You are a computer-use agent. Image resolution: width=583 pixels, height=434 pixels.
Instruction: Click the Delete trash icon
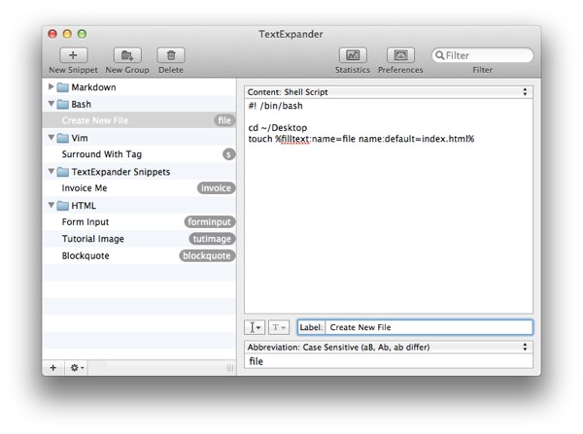click(x=171, y=55)
